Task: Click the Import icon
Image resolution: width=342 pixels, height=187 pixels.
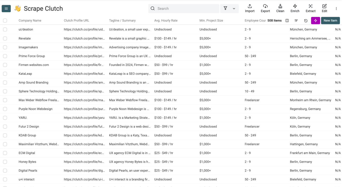Action: (249, 6)
